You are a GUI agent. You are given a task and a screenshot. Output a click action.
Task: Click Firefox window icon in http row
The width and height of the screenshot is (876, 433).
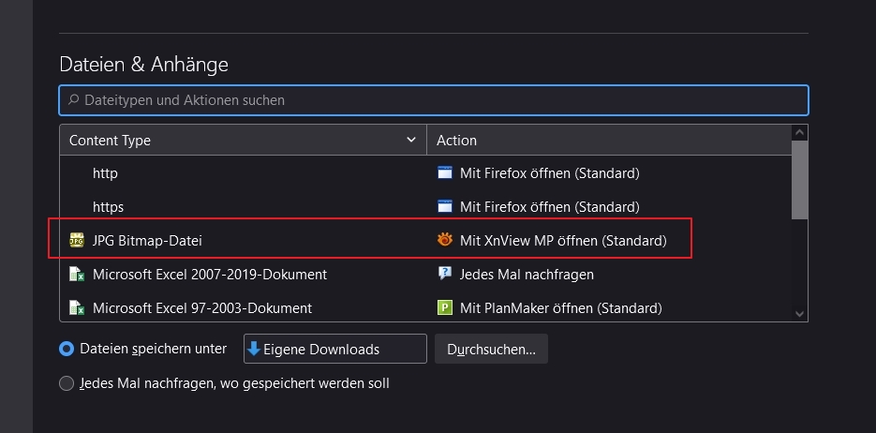pyautogui.click(x=445, y=173)
